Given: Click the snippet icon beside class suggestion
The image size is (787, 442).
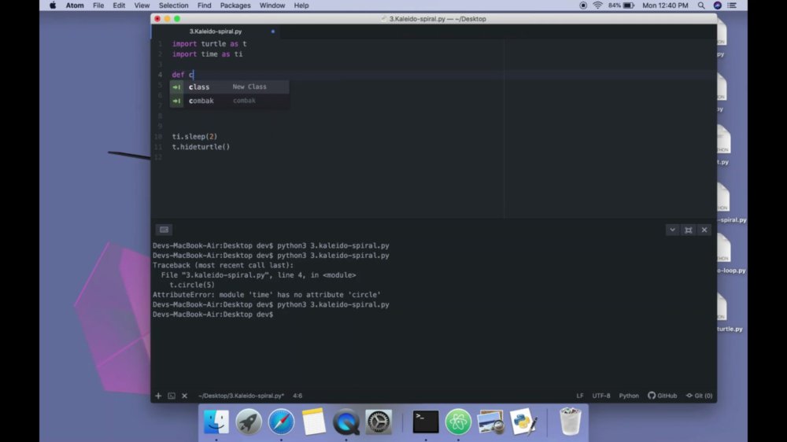Looking at the screenshot, I should tap(176, 87).
